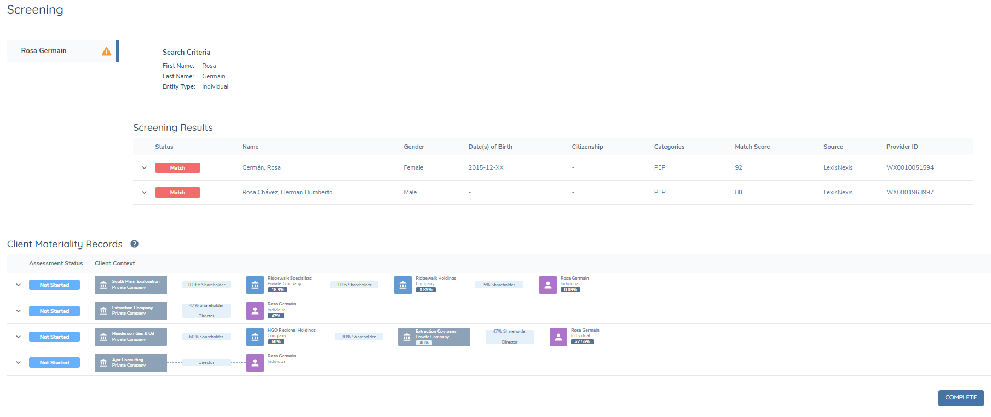Select the Rosa Germain tab in the sidebar
The width and height of the screenshot is (991, 417).
coord(62,51)
